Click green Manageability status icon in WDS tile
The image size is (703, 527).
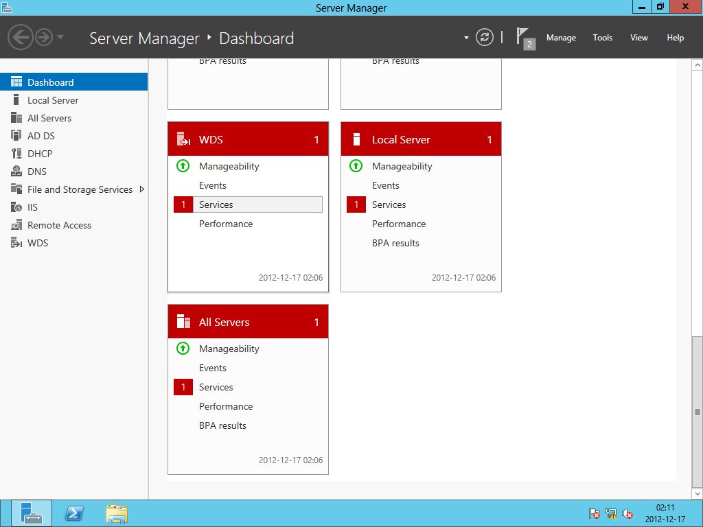pos(183,166)
